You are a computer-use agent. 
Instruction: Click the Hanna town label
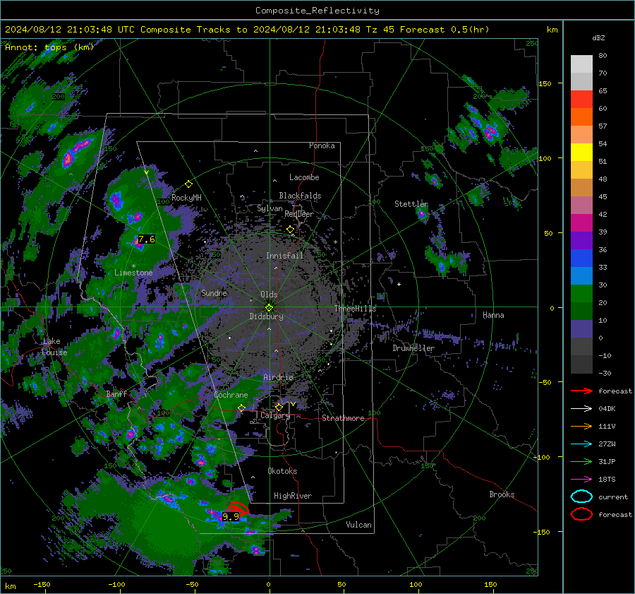[x=493, y=315]
